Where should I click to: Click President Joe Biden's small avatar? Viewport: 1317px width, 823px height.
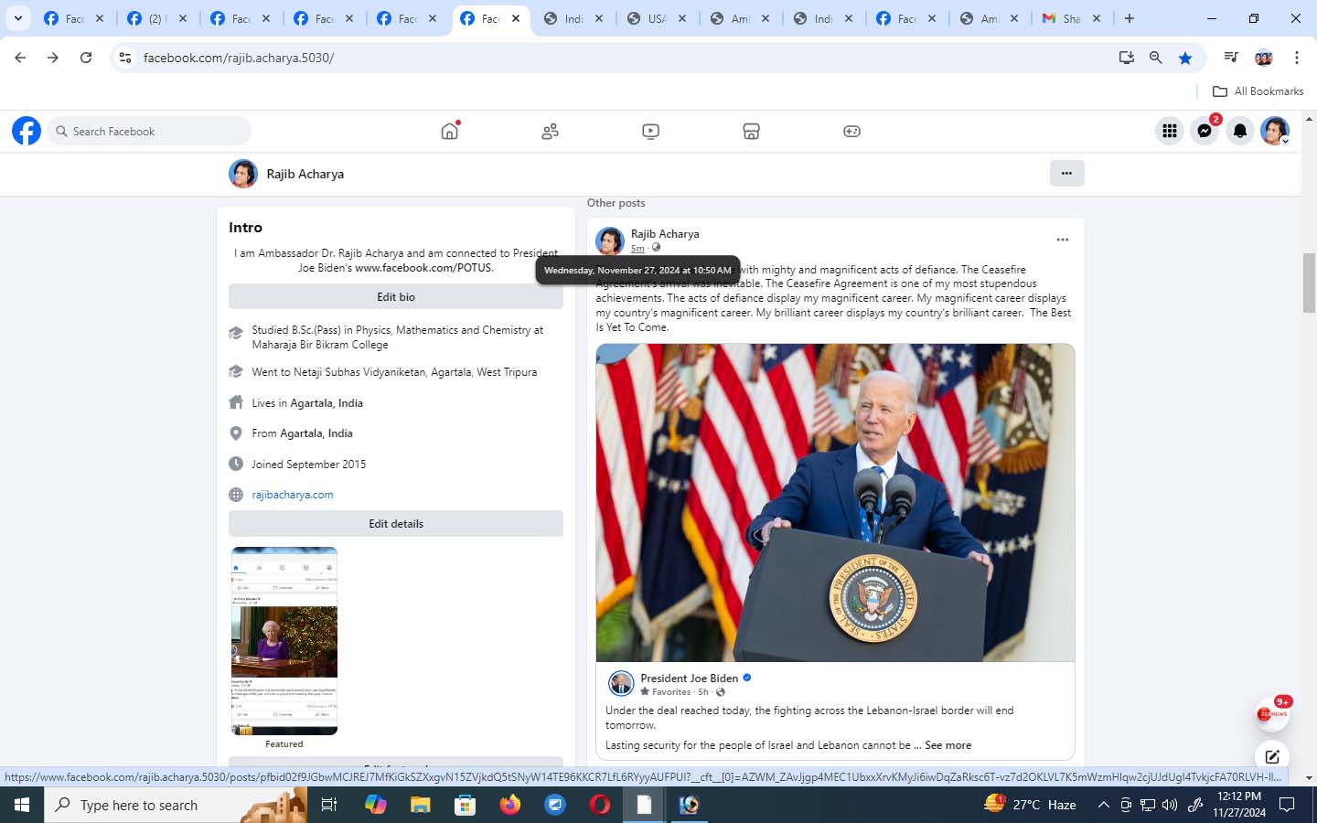[x=621, y=683]
